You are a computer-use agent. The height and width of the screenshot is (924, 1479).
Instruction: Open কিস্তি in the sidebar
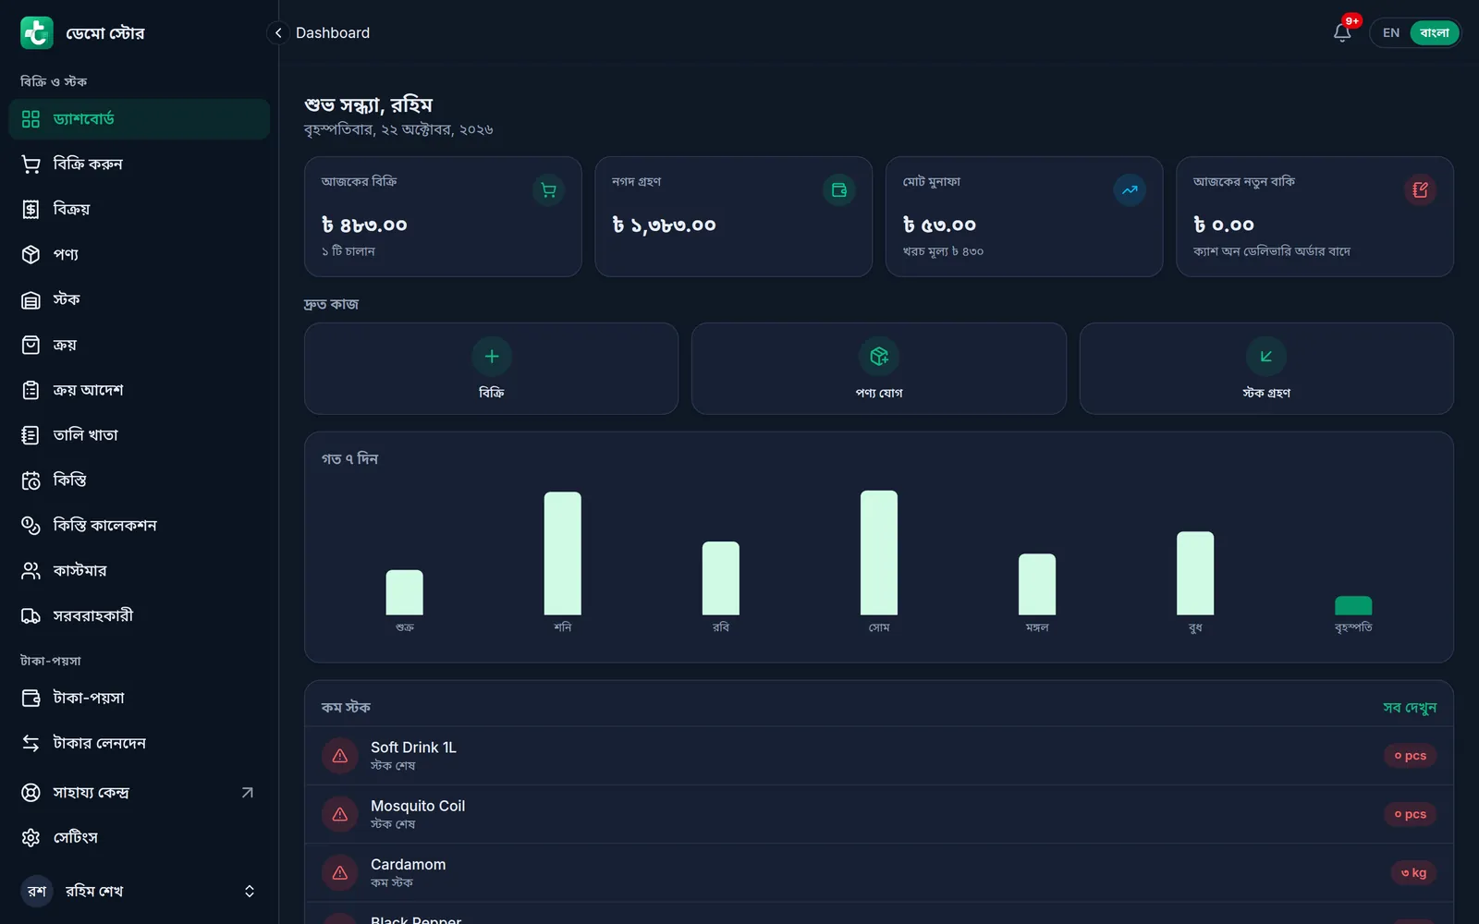click(140, 480)
